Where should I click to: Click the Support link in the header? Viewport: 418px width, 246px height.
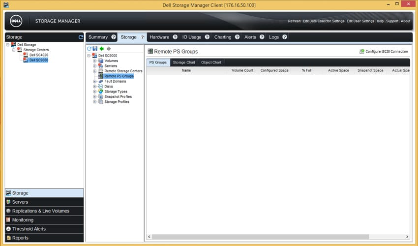392,21
